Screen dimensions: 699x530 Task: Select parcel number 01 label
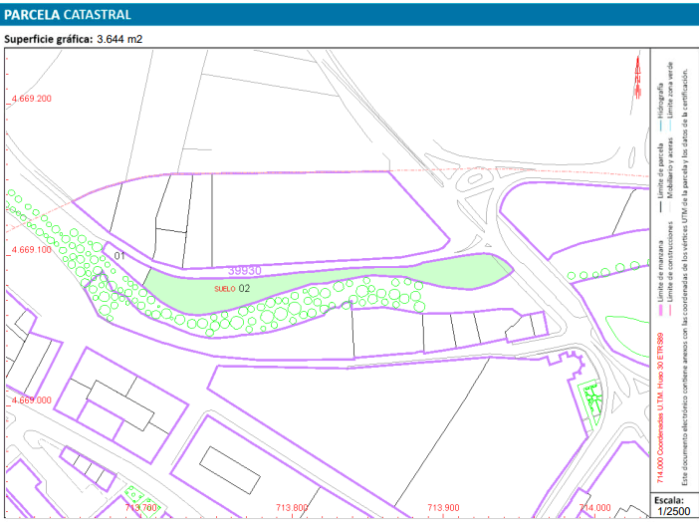point(118,256)
